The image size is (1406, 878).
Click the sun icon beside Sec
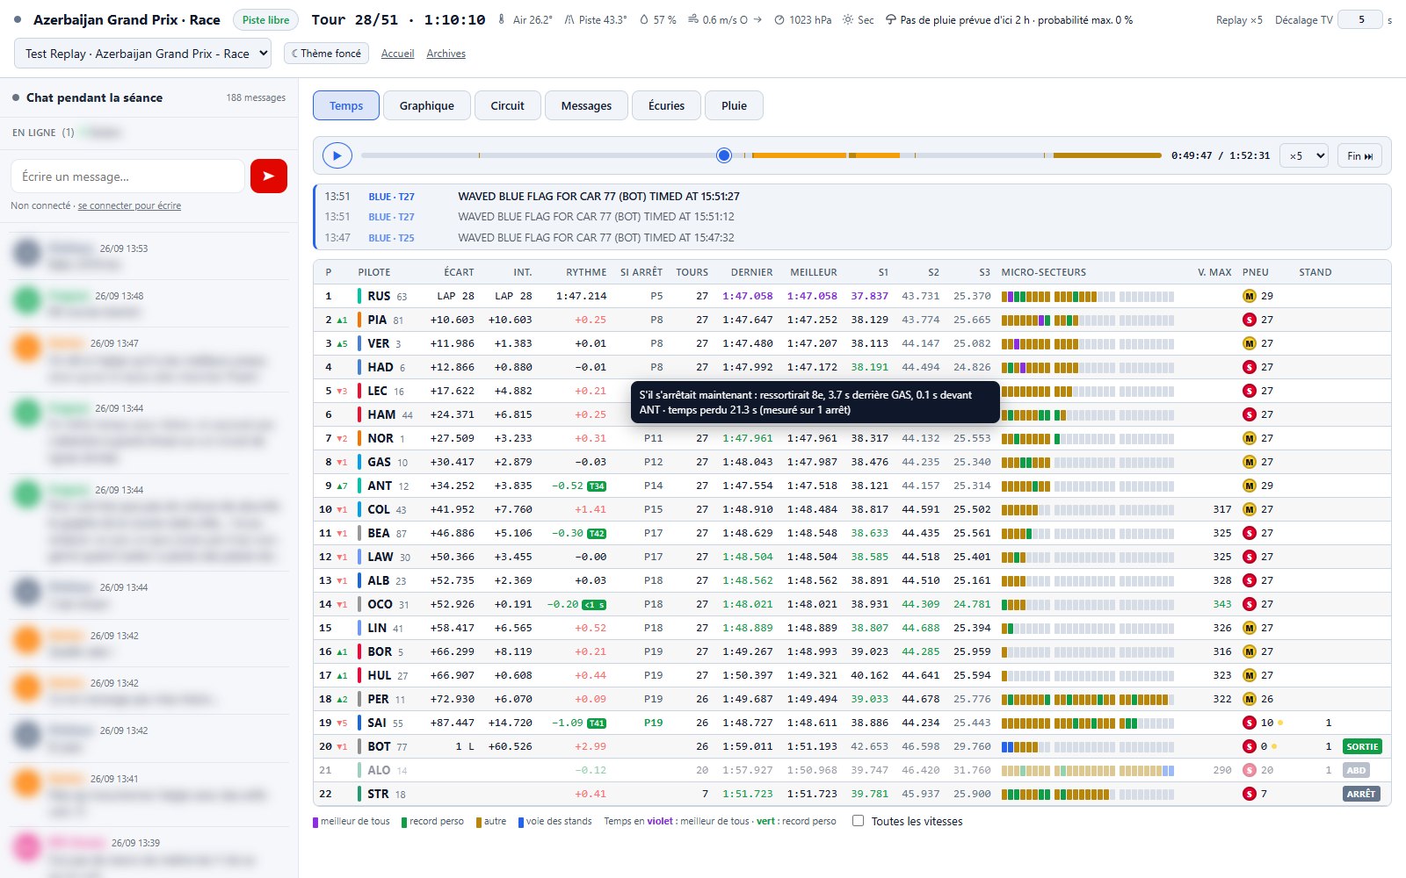pyautogui.click(x=848, y=20)
